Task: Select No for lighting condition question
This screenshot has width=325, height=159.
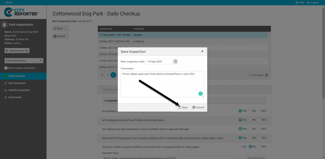Action: (251, 129)
